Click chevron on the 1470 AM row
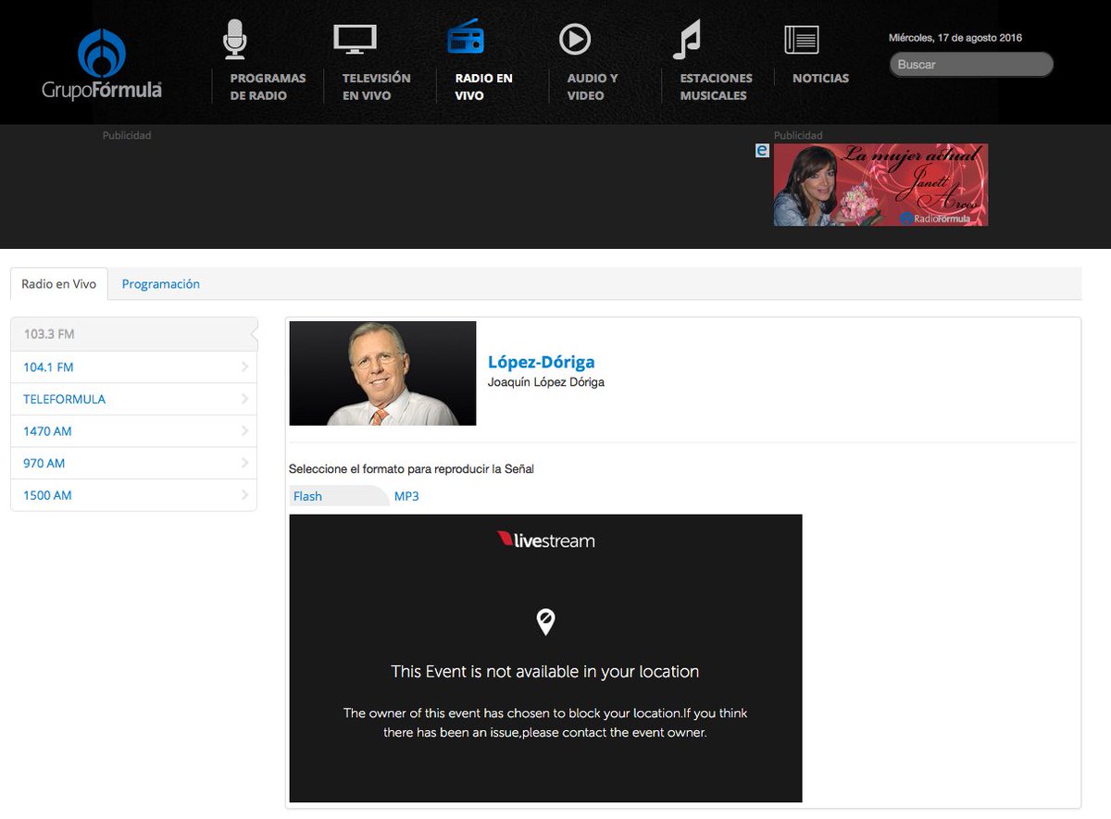Image resolution: width=1111 pixels, height=819 pixels. (244, 431)
